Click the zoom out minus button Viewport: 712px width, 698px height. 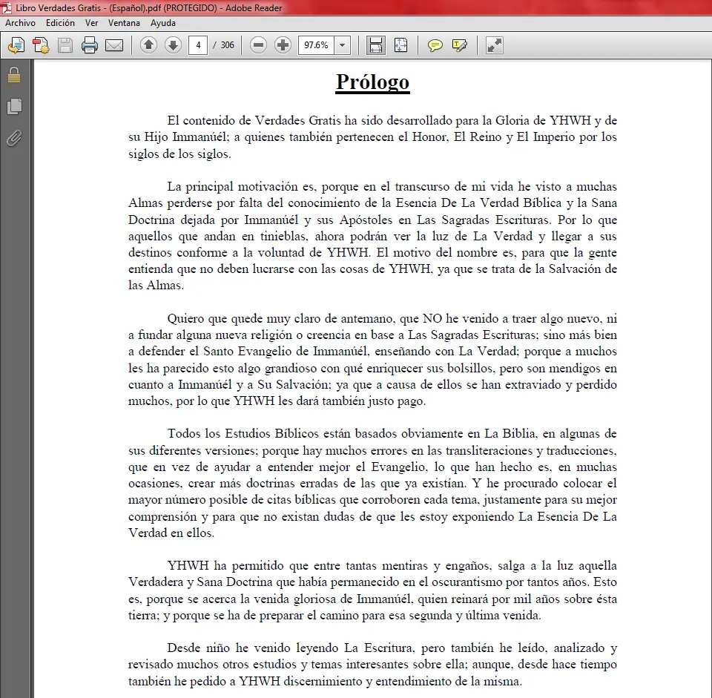[258, 45]
